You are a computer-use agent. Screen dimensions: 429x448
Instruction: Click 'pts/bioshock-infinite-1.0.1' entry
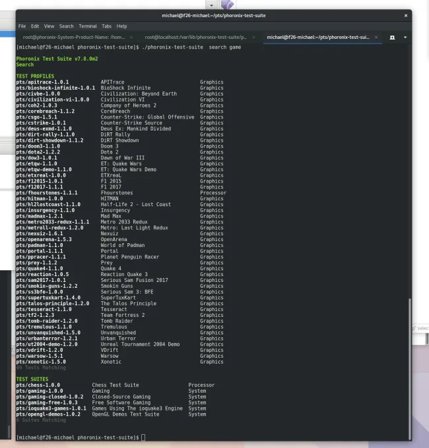pyautogui.click(x=55, y=88)
